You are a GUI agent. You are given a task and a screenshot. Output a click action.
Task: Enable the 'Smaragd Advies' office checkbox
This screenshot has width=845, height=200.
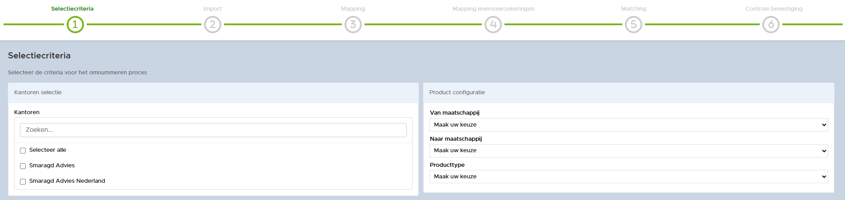coord(23,166)
